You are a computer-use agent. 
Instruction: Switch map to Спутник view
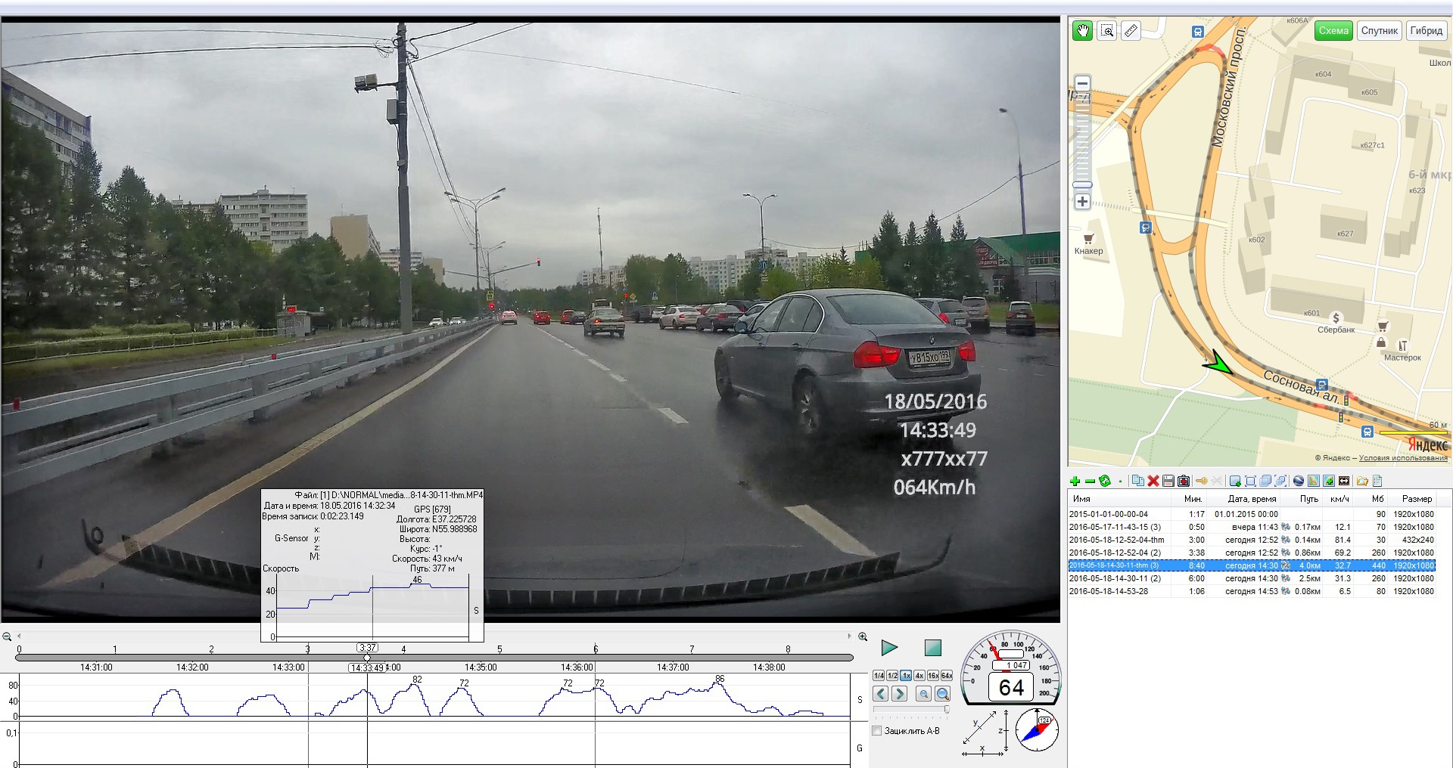(x=1379, y=31)
